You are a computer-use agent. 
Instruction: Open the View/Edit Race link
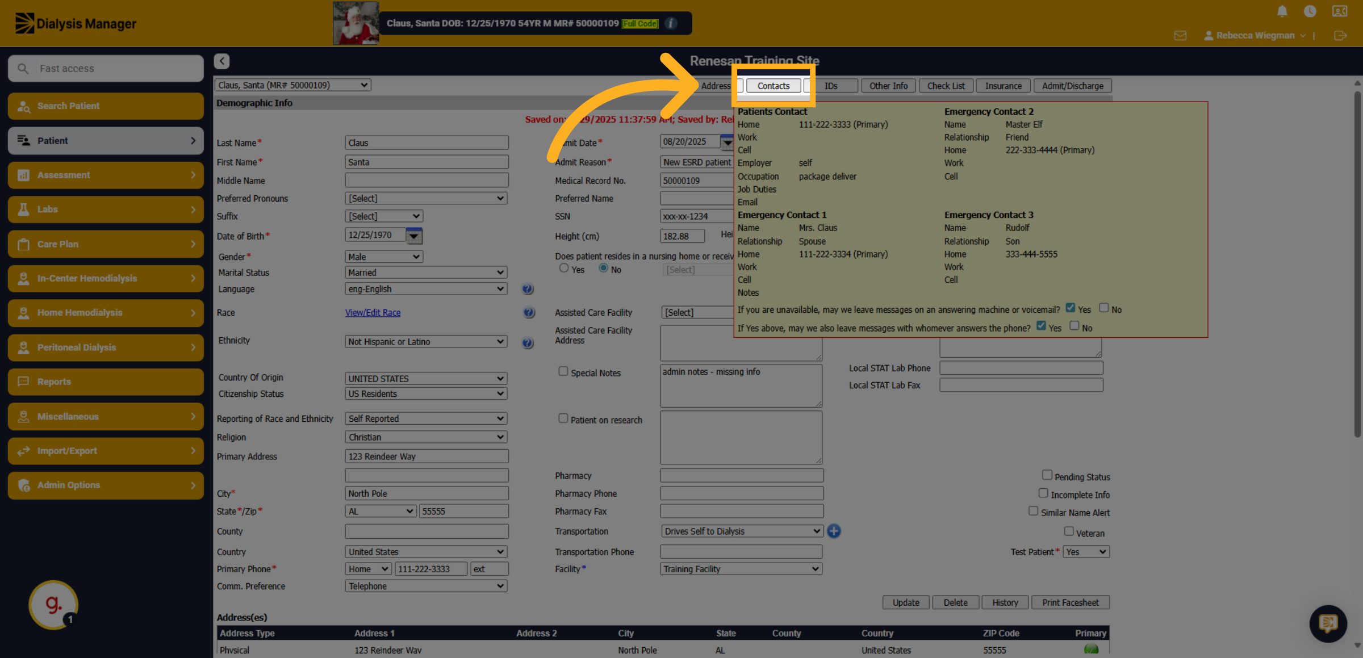click(373, 312)
